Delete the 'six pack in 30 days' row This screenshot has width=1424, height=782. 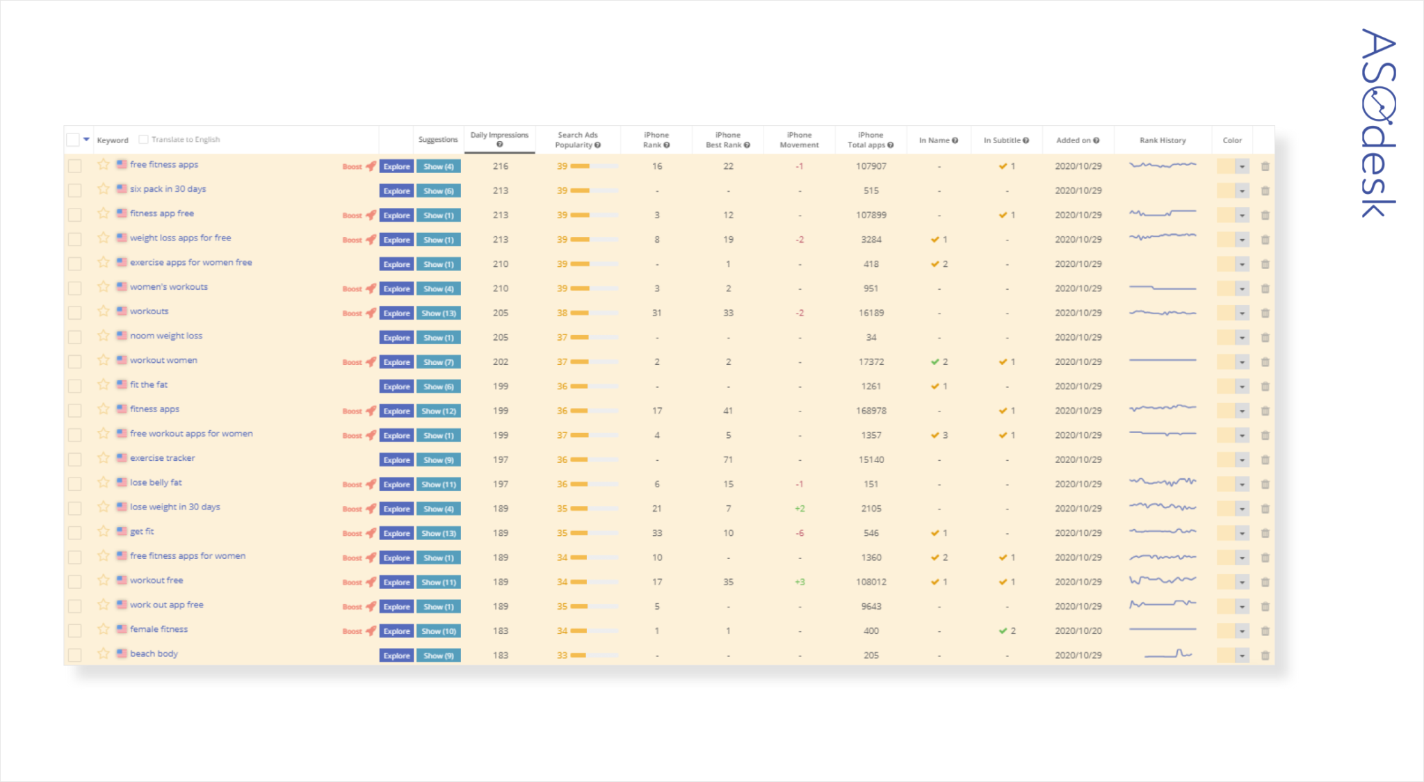pos(1265,191)
